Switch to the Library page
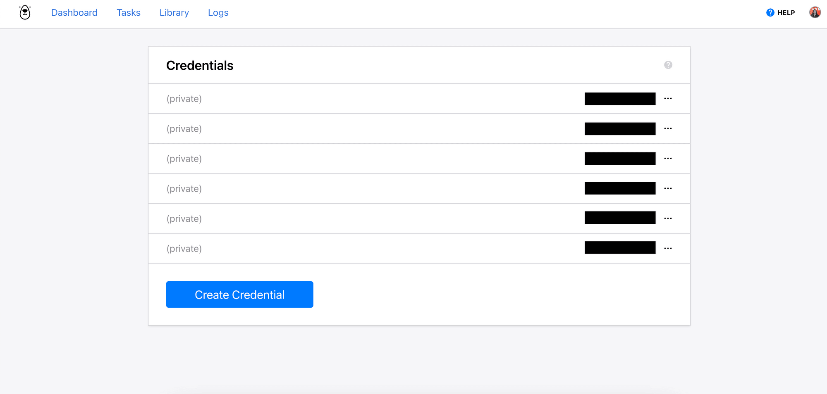This screenshot has width=827, height=394. pos(174,12)
